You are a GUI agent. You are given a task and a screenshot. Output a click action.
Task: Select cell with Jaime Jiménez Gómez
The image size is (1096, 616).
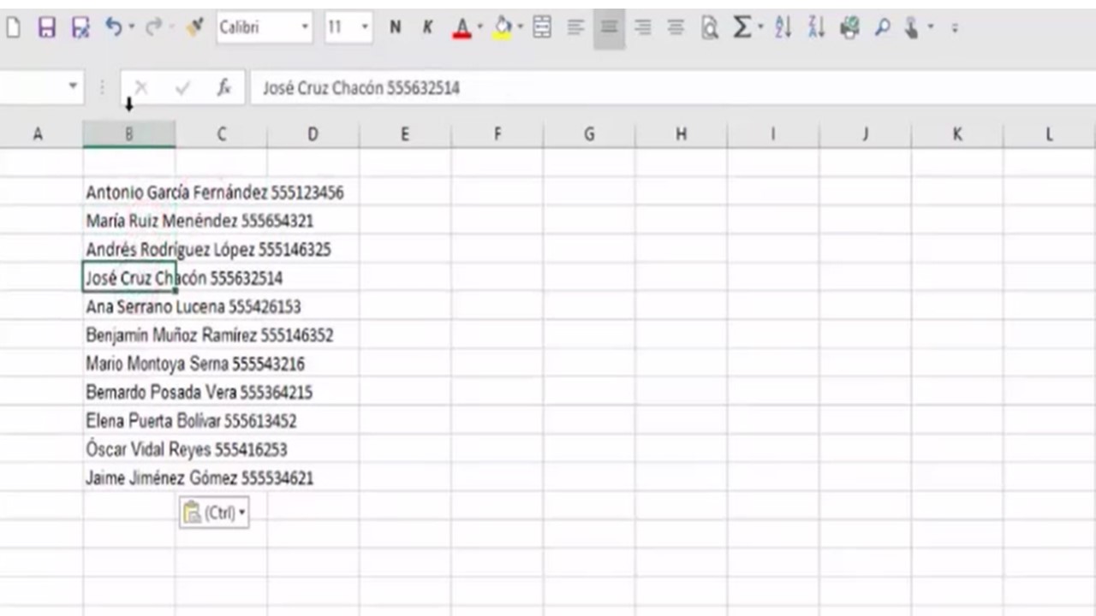pos(129,478)
